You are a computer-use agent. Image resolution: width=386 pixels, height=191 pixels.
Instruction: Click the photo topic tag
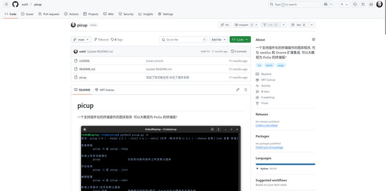tap(269, 65)
